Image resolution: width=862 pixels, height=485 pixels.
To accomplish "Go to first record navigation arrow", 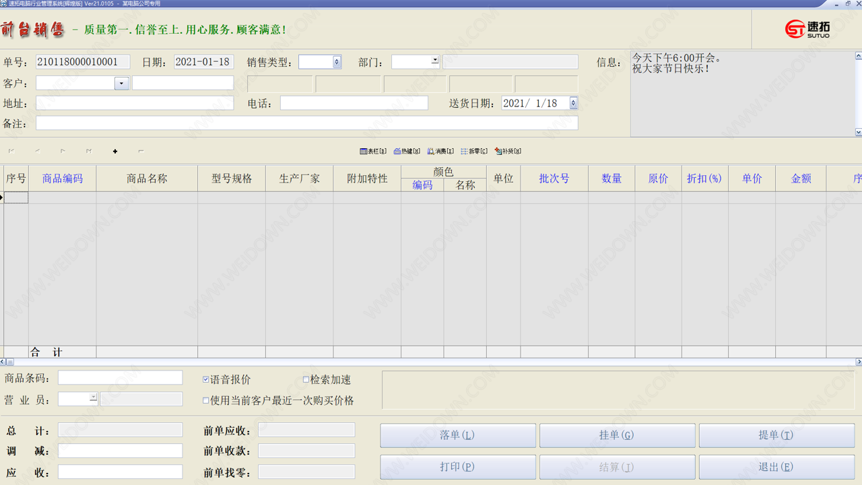I will point(11,151).
